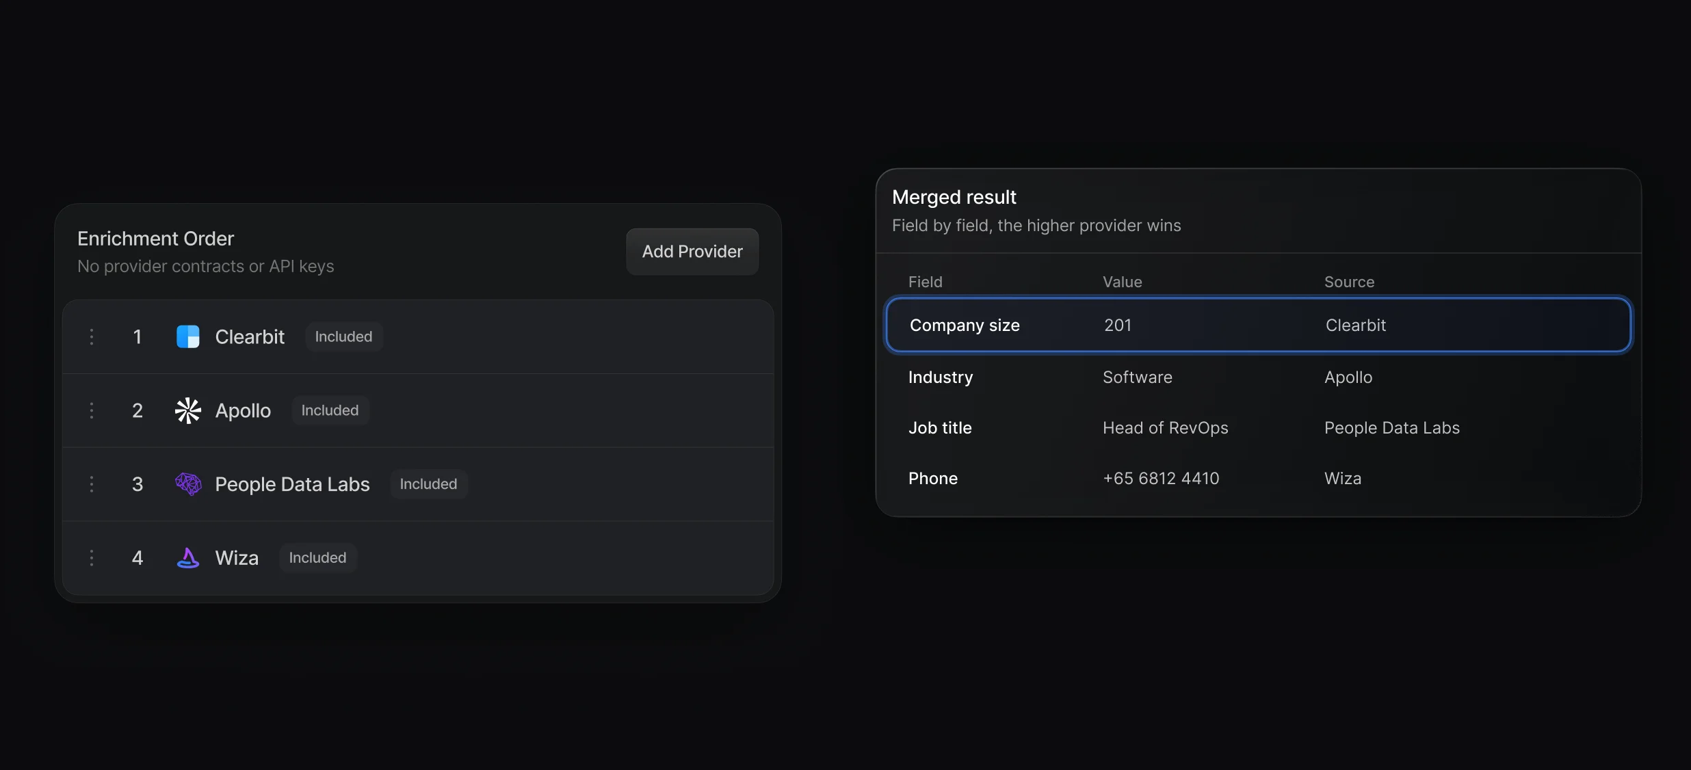The width and height of the screenshot is (1691, 770).
Task: Click the Included badge next to Wiza
Action: pos(317,558)
